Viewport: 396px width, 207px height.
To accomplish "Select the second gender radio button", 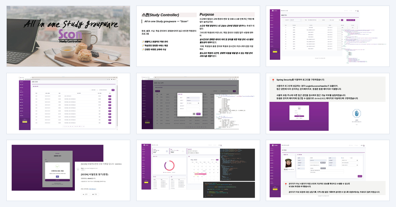I will coord(350,158).
